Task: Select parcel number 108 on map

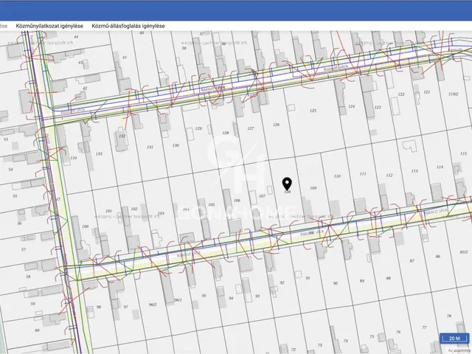Action: click(x=287, y=192)
